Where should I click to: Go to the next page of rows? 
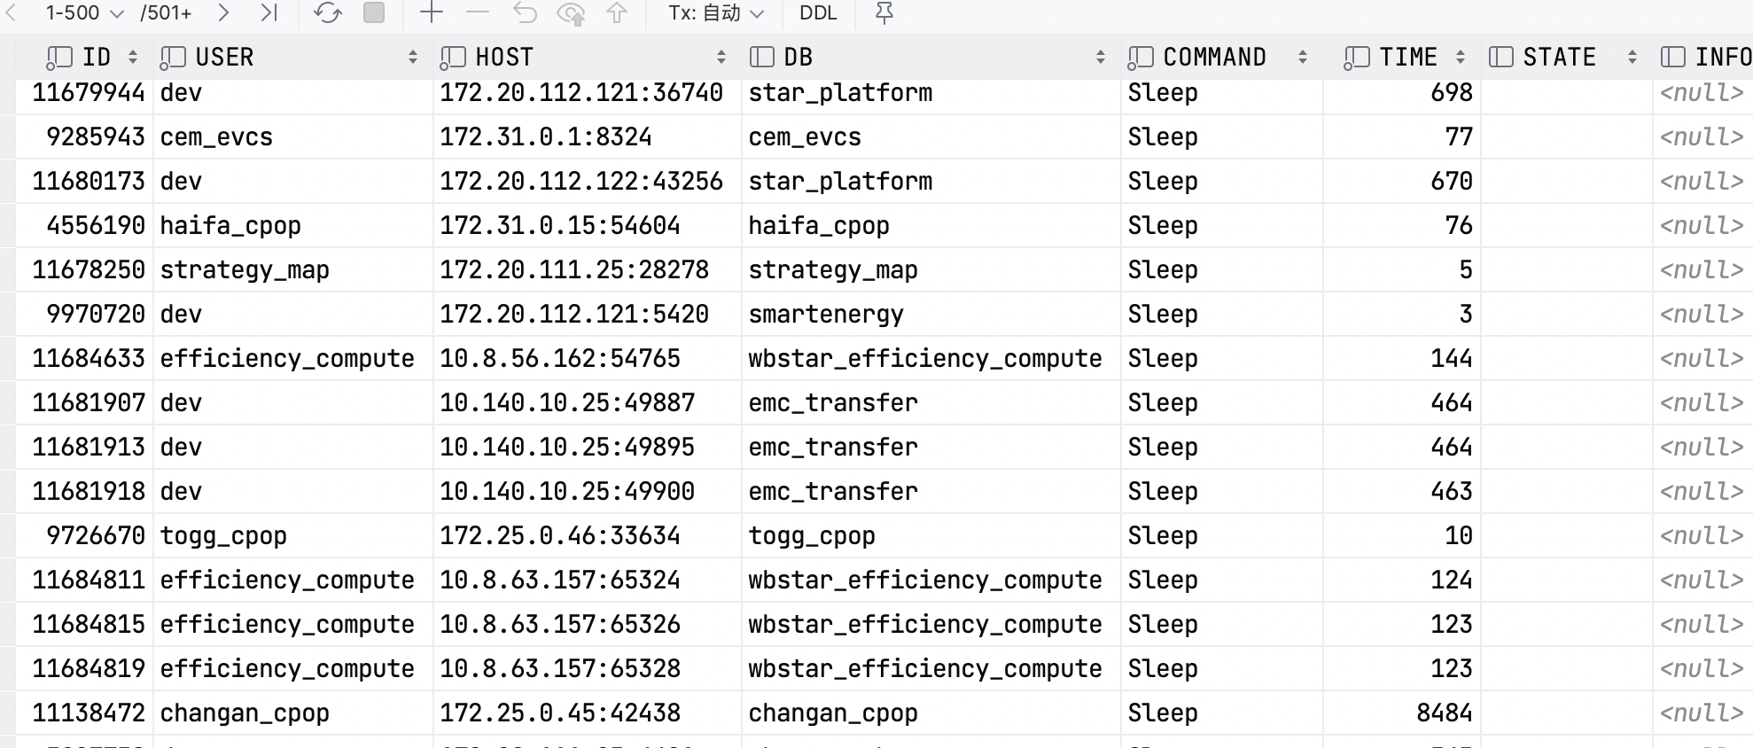[223, 13]
